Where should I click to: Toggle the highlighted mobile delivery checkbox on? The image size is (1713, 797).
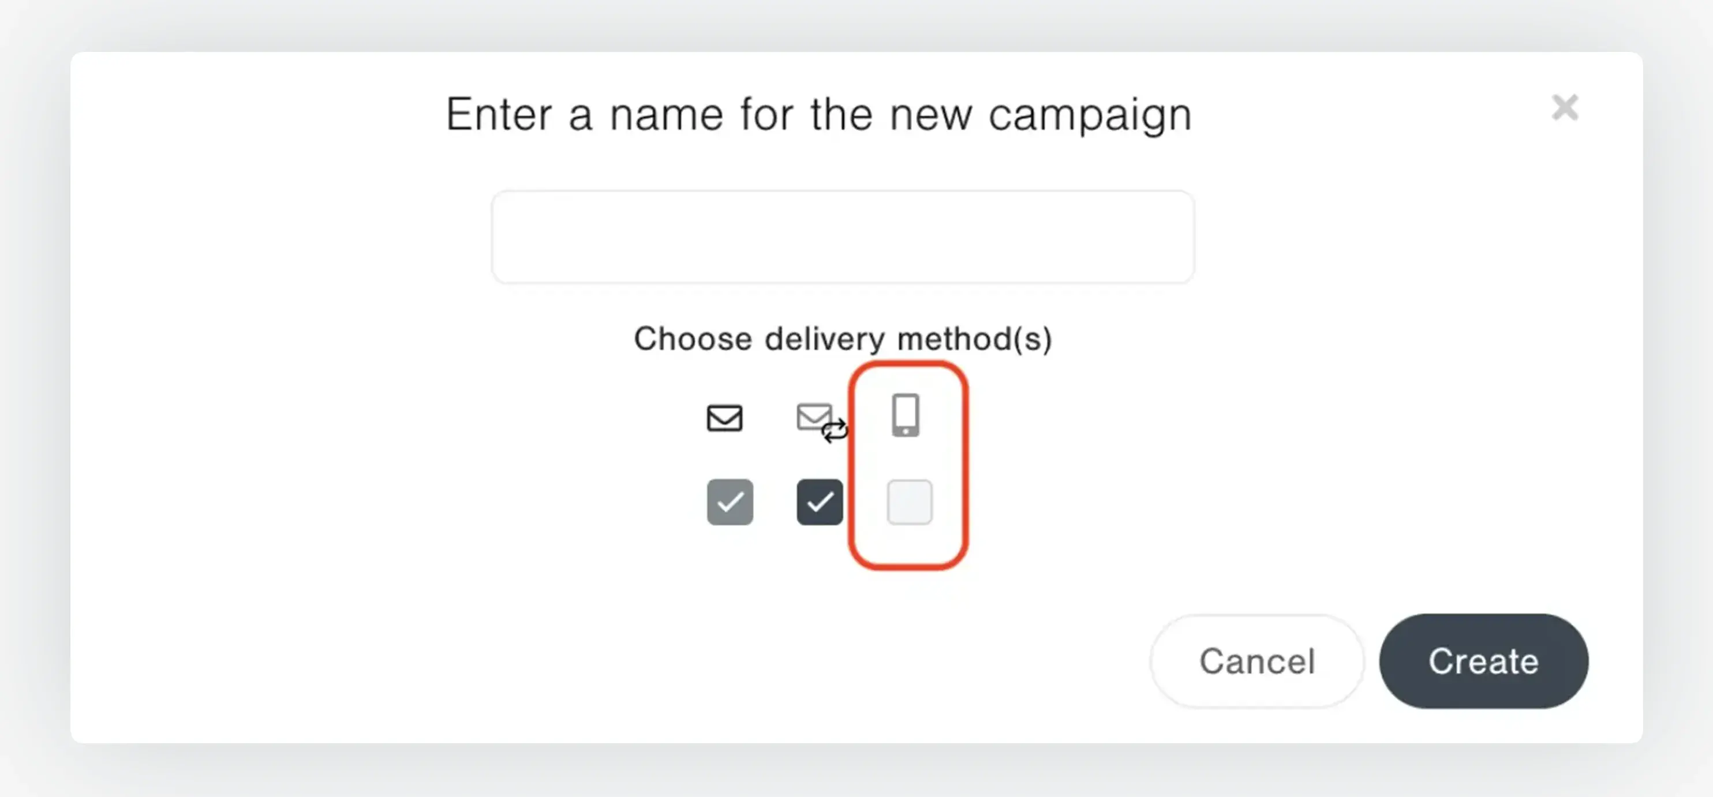coord(908,502)
